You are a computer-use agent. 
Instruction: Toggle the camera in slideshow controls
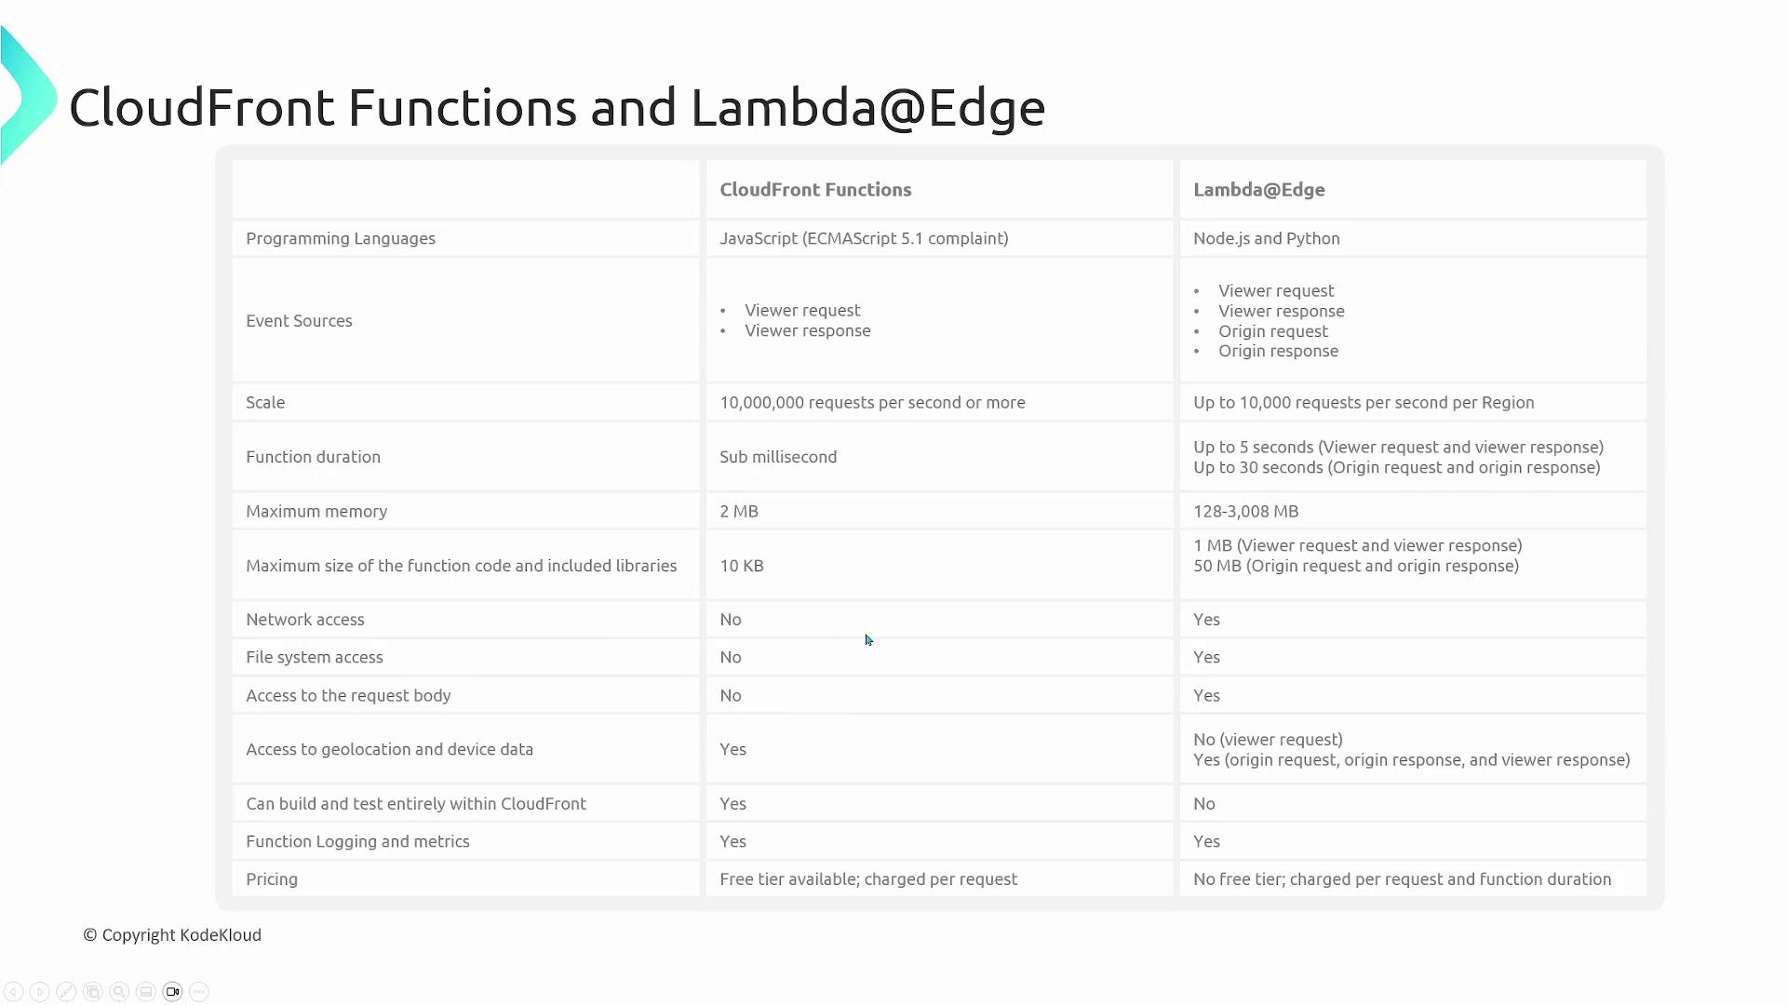click(x=172, y=992)
